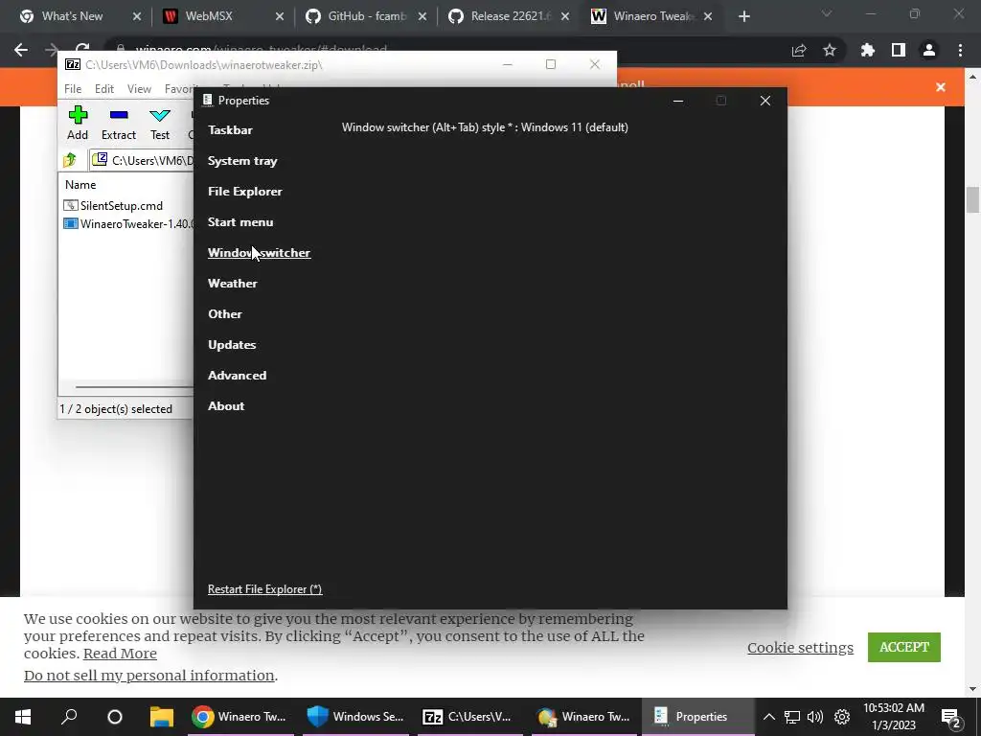This screenshot has height=736, width=981.
Task: Open the Chrome extensions puzzle icon
Action: click(x=868, y=50)
